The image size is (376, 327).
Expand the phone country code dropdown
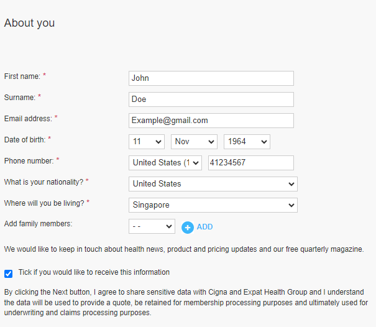165,163
